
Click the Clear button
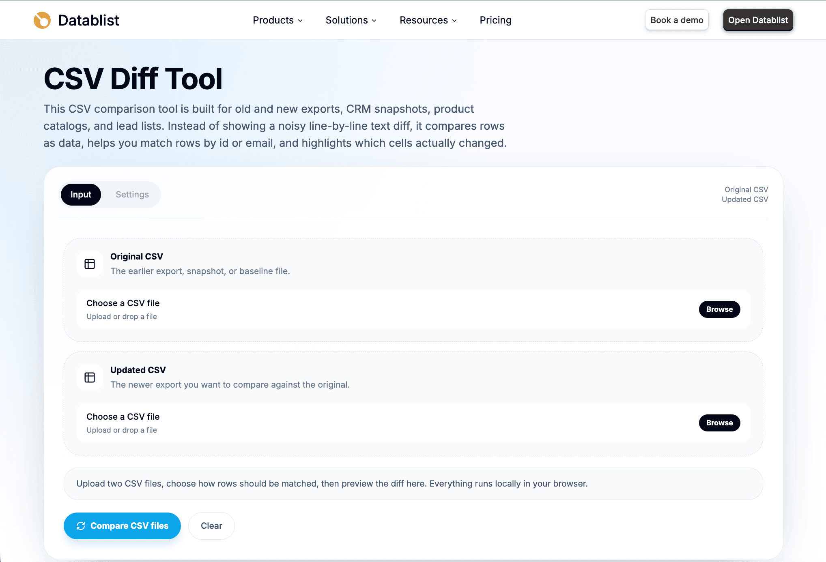211,526
